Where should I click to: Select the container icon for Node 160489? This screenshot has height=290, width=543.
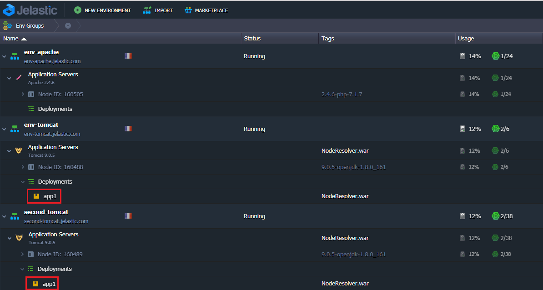31,254
